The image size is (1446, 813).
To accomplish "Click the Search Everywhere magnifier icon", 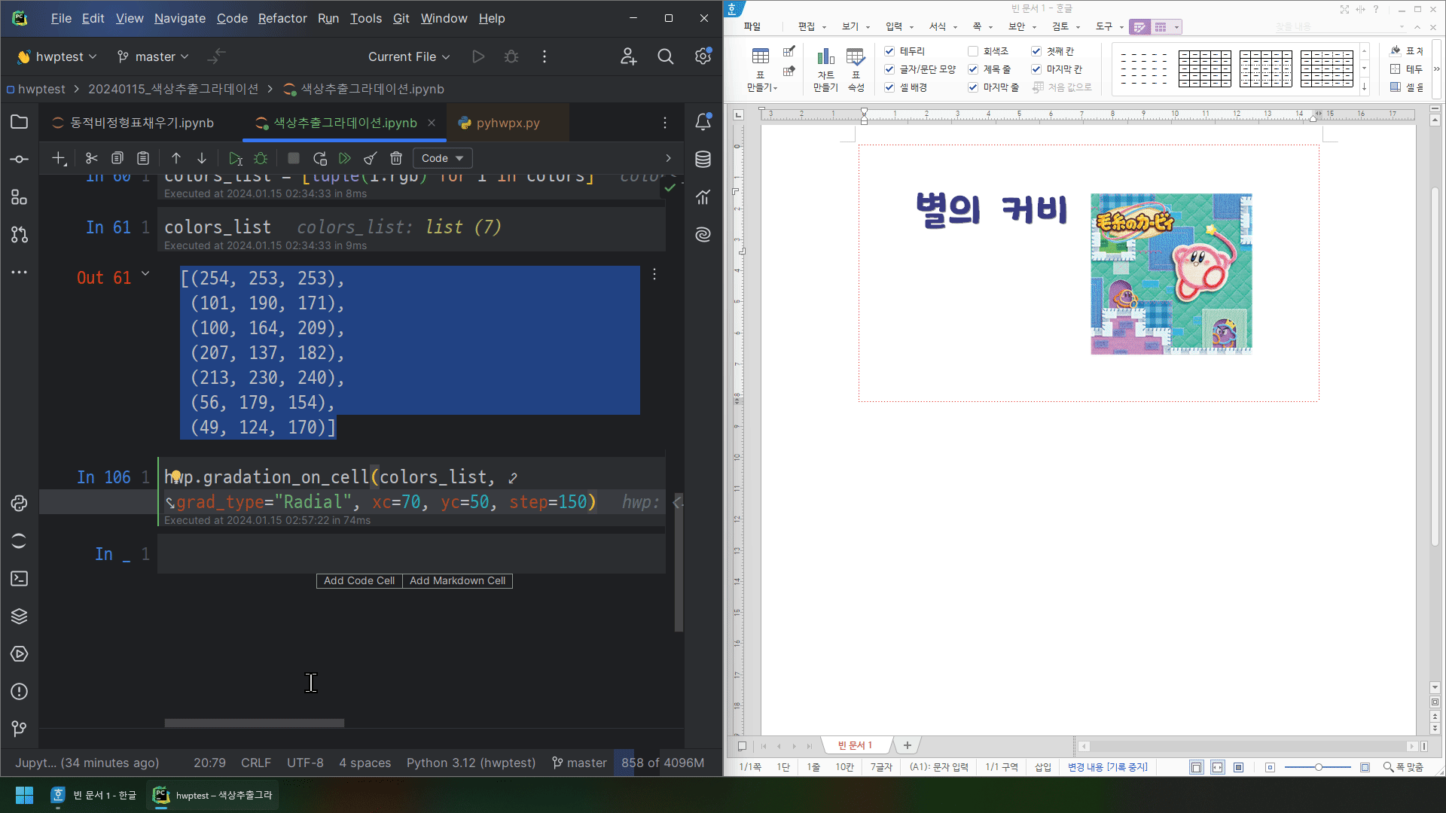I will point(665,56).
